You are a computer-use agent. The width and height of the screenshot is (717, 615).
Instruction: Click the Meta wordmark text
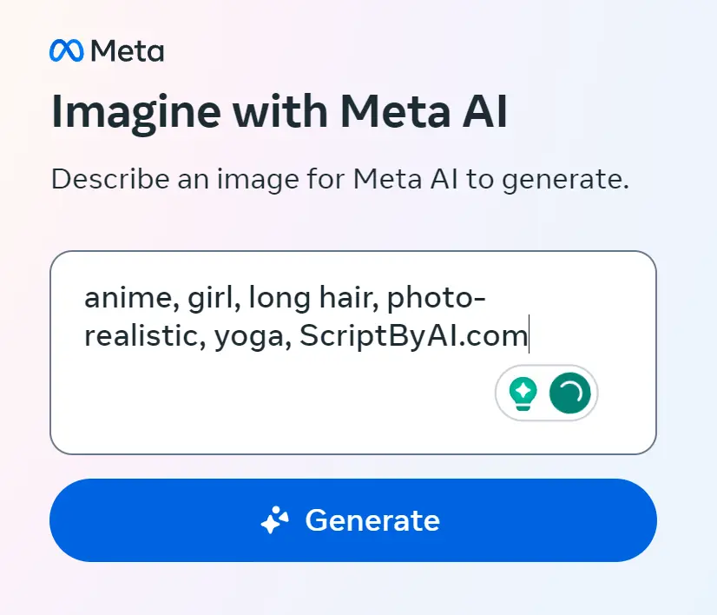point(127,52)
